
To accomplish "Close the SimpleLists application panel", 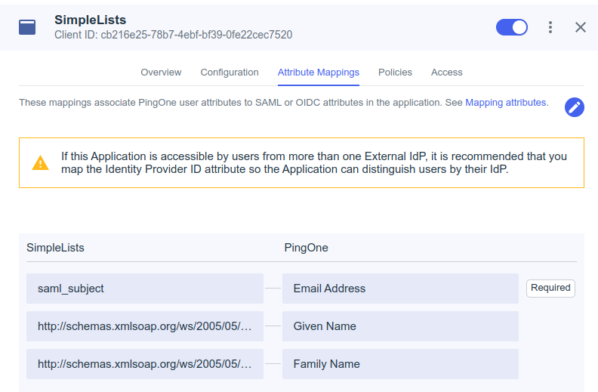I will (580, 27).
